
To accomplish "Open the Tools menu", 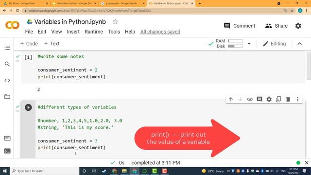I will tap(114, 32).
